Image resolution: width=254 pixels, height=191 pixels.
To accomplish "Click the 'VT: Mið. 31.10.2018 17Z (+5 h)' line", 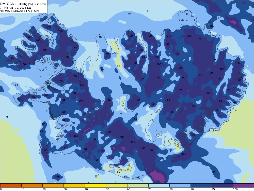I will pyautogui.click(x=20, y=11).
